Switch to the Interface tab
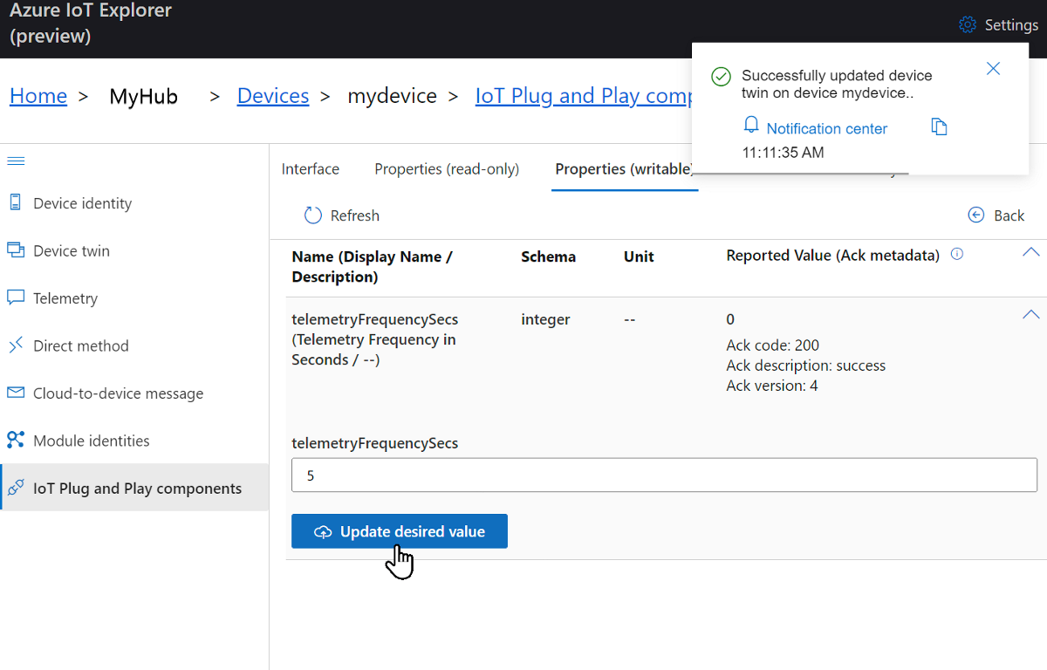The height and width of the screenshot is (670, 1047). point(310,168)
